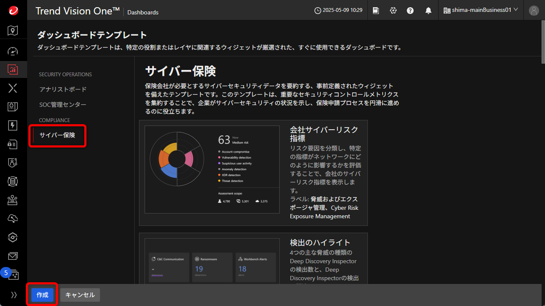Click the Ransomware count 19
Screen dimensions: 545x306
199,269
